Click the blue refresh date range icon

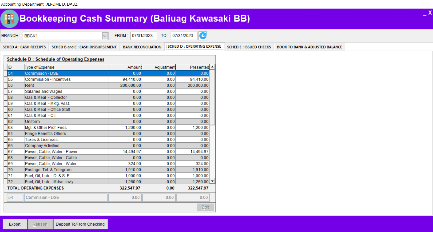203,36
